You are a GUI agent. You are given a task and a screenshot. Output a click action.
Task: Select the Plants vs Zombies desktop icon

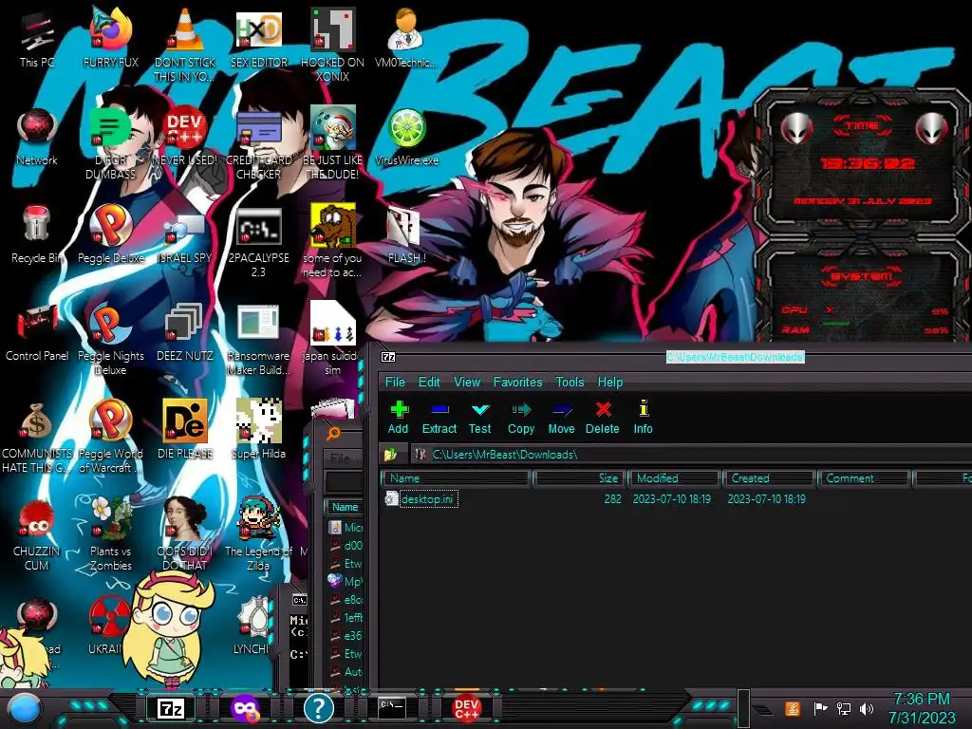click(x=111, y=534)
